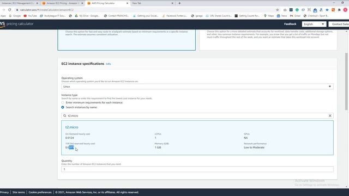Close the New Tab browser tab

pos(172,3)
